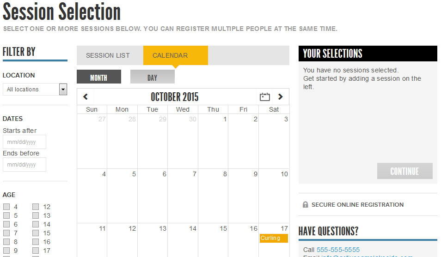Click the calendar date picker icon
Image resolution: width=441 pixels, height=257 pixels.
265,97
